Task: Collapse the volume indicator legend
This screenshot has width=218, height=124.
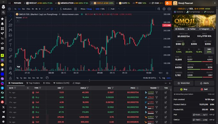Action: 18,21
